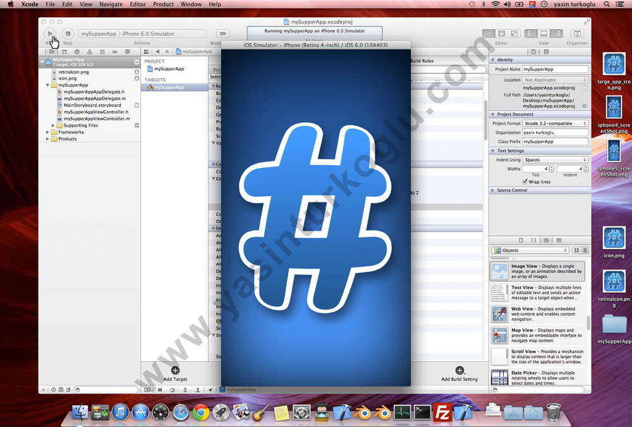Screen dimensions: 632x427
Task: Increment the Tab width stepper
Action: [552, 167]
